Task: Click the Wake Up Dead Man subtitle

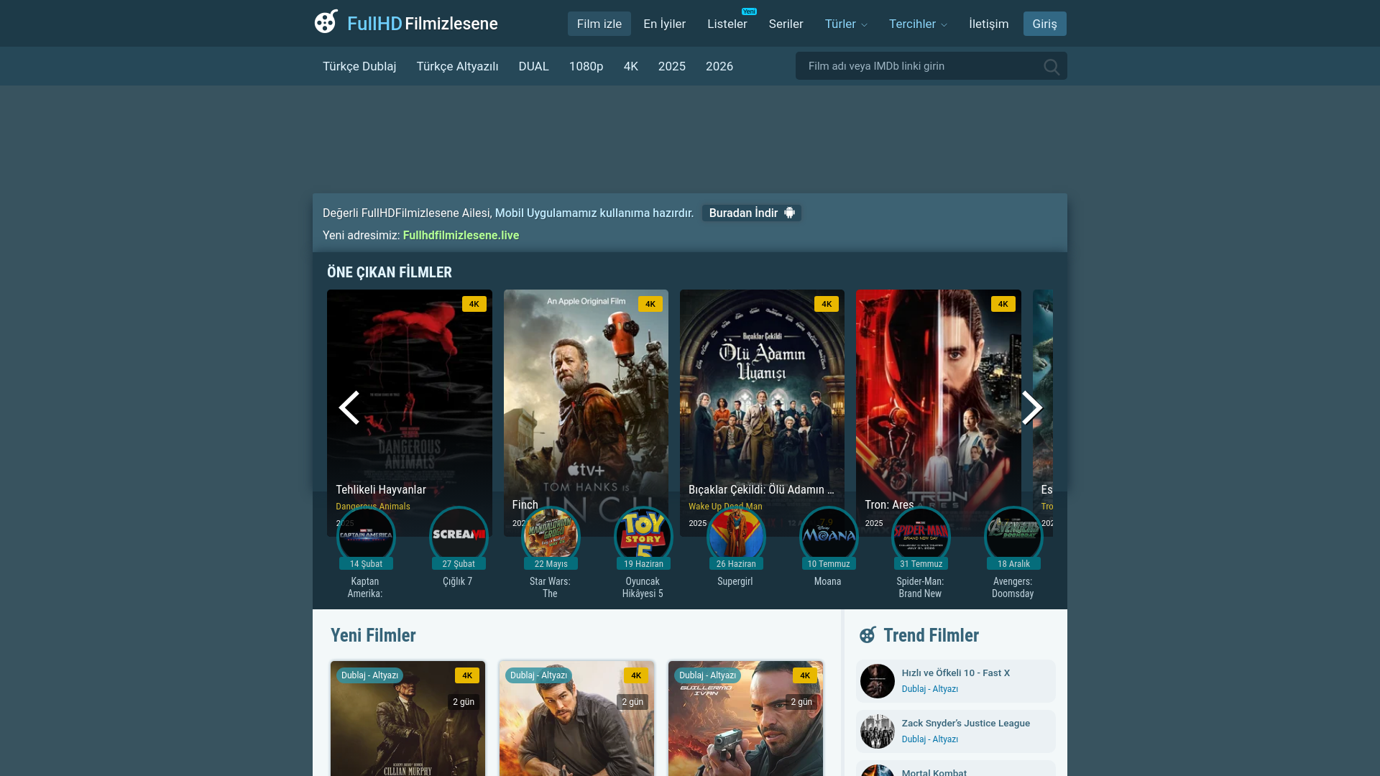Action: pos(725,507)
